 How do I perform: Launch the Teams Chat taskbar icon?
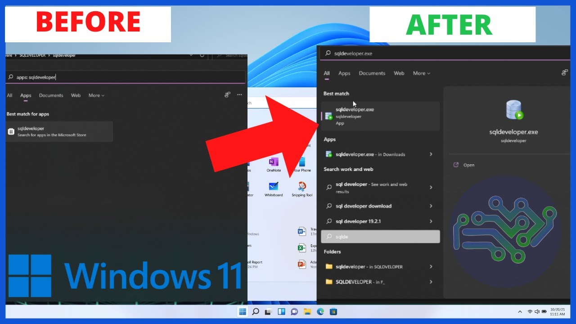click(x=294, y=311)
